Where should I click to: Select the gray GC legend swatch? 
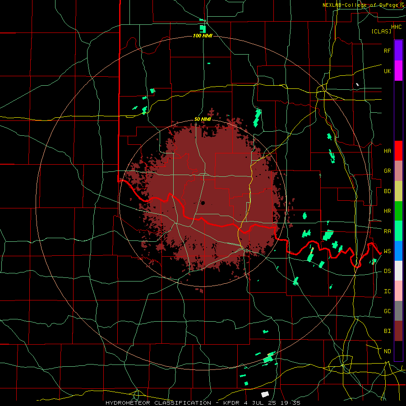coord(398,311)
